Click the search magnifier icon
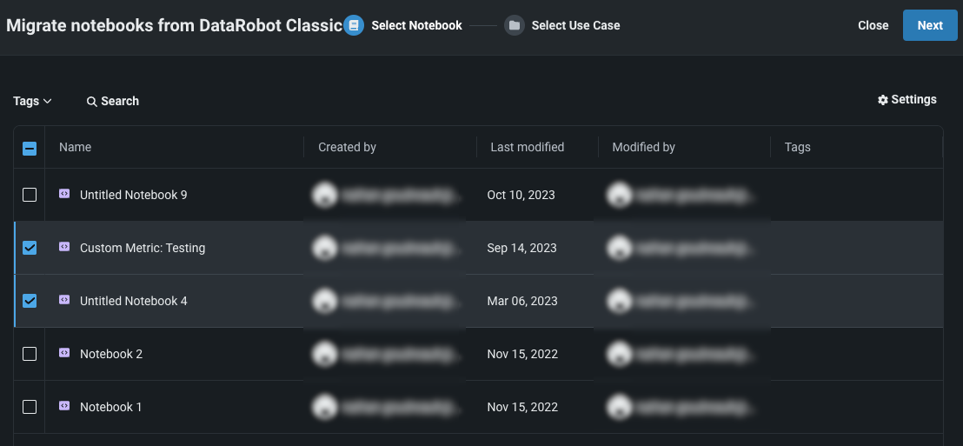963x446 pixels. pyautogui.click(x=91, y=102)
